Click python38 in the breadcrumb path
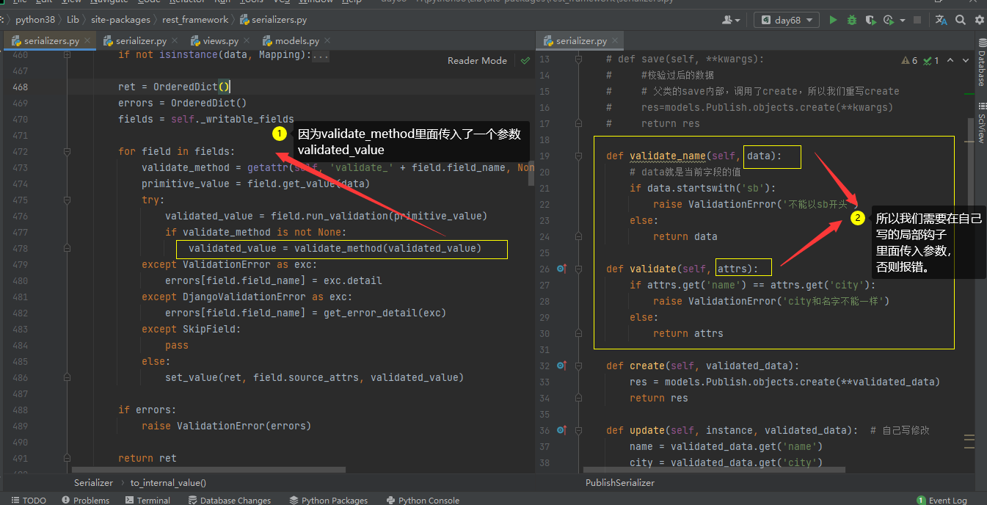987x505 pixels. tap(37, 20)
